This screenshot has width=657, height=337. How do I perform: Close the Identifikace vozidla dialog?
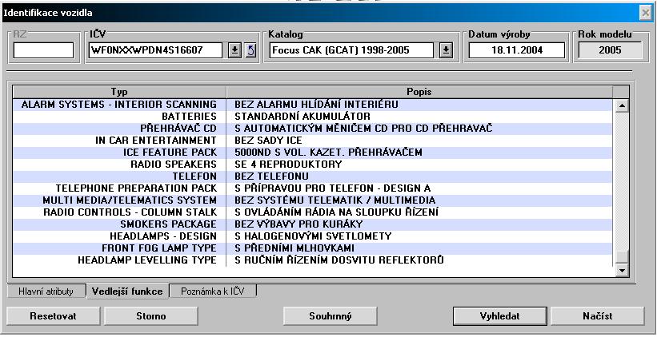click(x=645, y=13)
